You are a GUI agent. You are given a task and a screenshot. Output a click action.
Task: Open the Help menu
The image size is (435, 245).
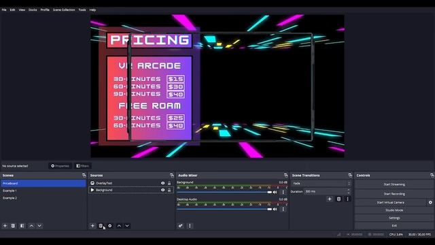pos(92,10)
